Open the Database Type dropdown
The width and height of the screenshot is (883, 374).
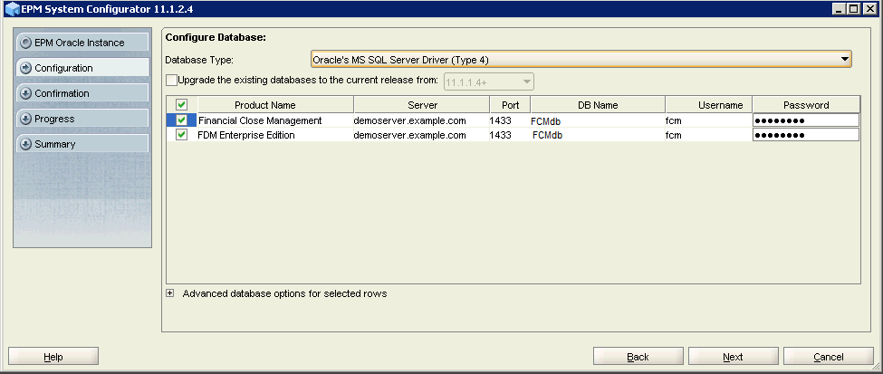tap(845, 60)
